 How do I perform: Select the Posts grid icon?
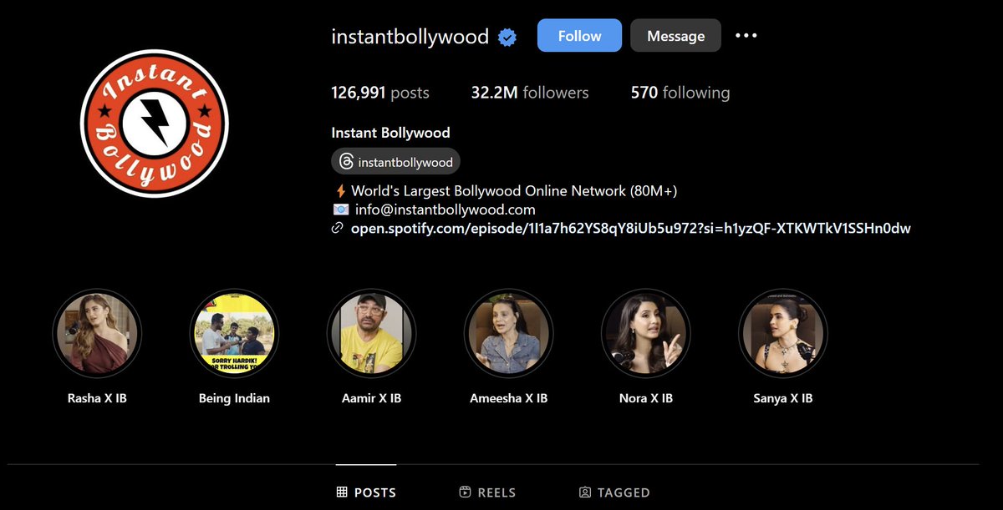(x=342, y=492)
